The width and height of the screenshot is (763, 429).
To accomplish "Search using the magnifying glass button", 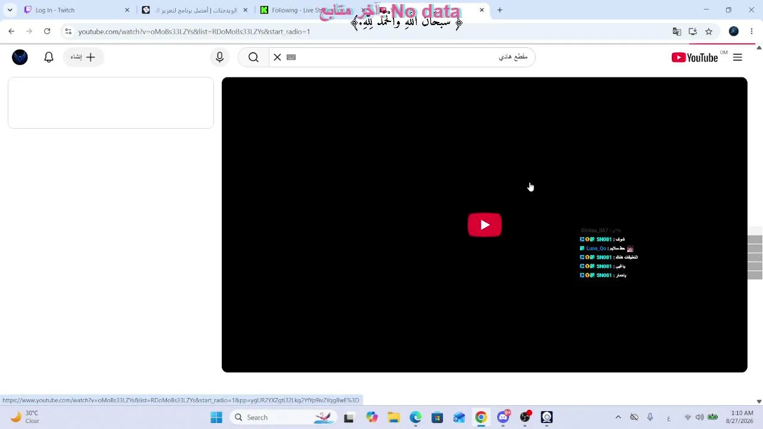I will [x=253, y=57].
